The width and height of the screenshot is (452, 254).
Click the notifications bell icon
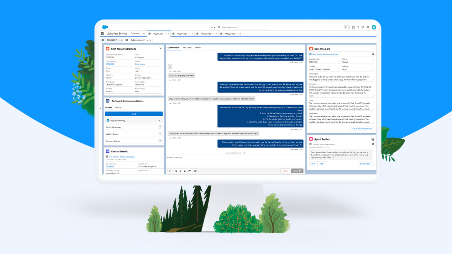coord(368,27)
